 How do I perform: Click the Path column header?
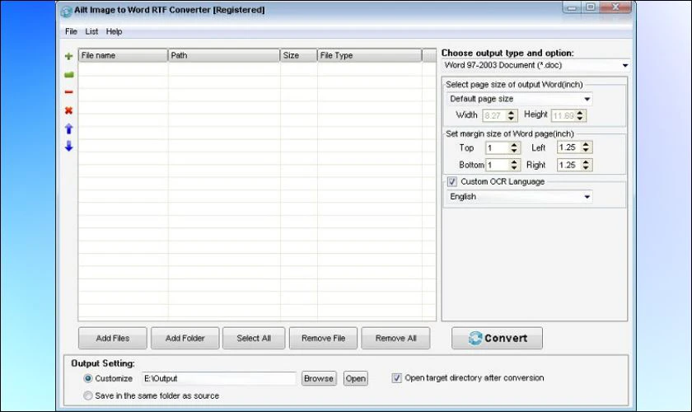(x=224, y=56)
